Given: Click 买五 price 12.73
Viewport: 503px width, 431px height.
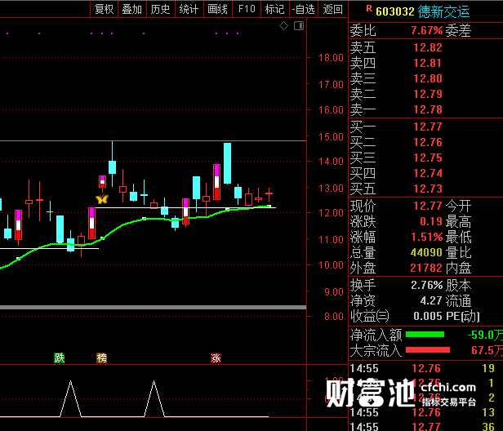Looking at the screenshot, I should point(428,189).
